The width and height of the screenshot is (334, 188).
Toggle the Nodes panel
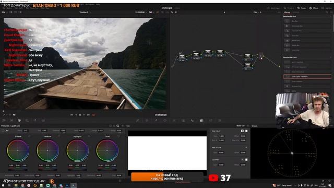pyautogui.click(x=301, y=8)
